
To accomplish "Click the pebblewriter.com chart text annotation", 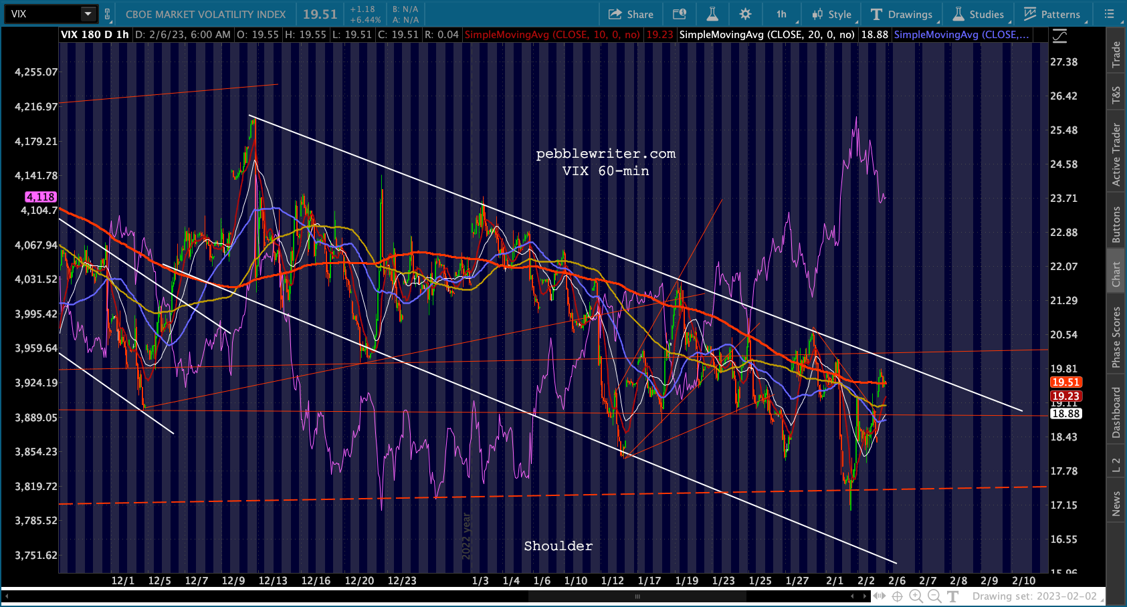I will (606, 154).
